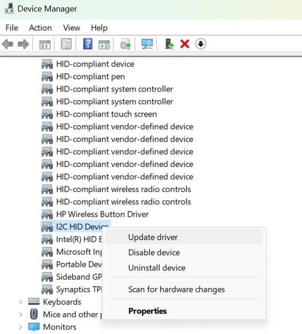Click the icon beside Portable Dev entry
The width and height of the screenshot is (302, 334).
click(x=47, y=264)
